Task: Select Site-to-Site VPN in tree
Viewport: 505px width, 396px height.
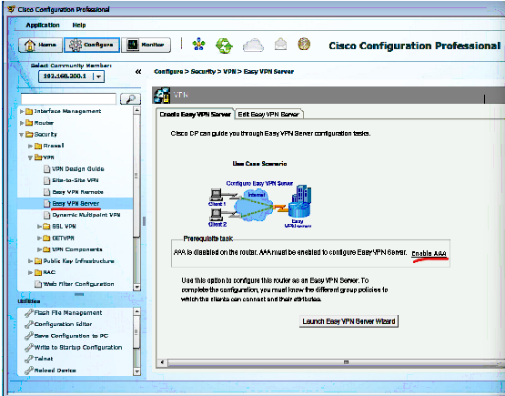Action: [x=71, y=180]
